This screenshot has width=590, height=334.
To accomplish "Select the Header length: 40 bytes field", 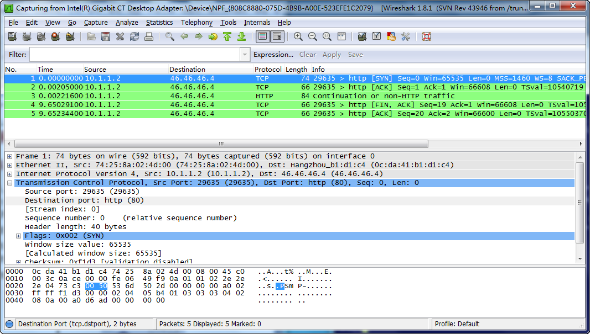I will (x=75, y=227).
